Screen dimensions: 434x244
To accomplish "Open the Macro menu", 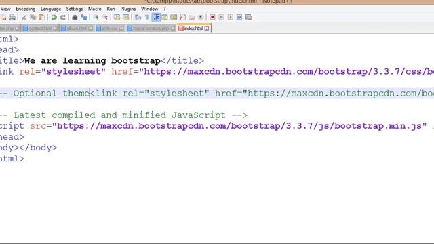I will click(95, 9).
